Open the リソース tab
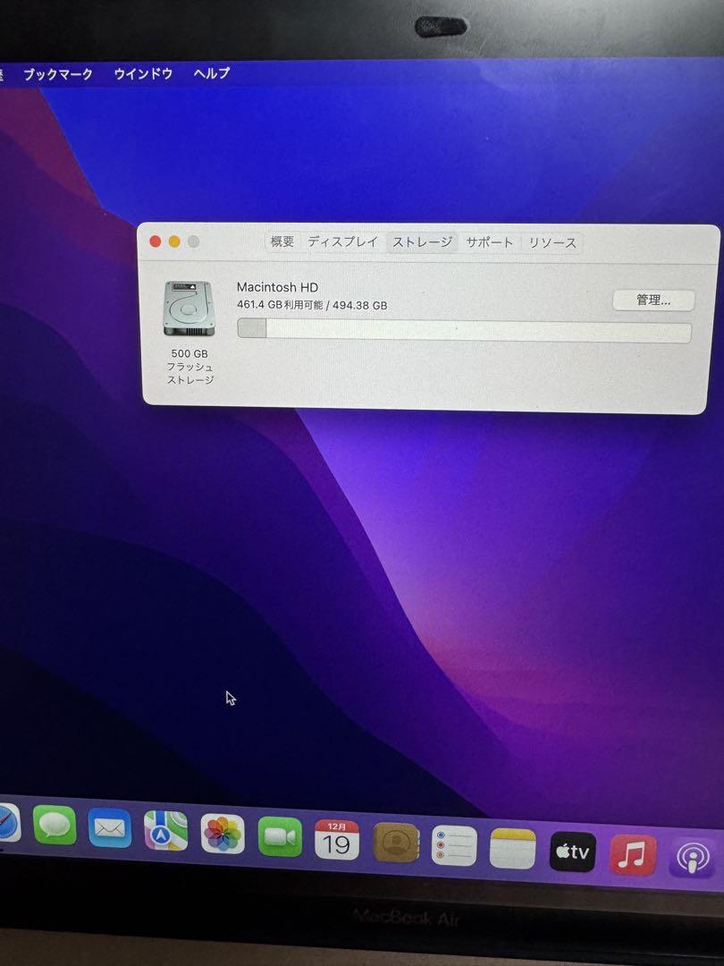724x966 pixels. (x=552, y=242)
